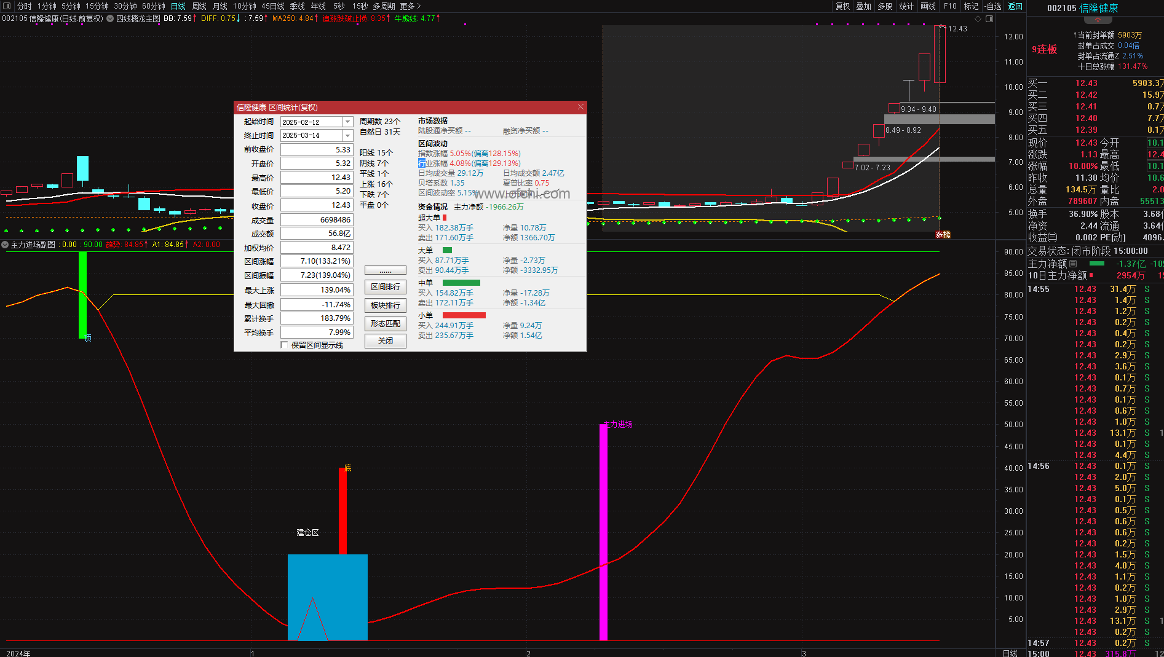The width and height of the screenshot is (1164, 657).
Task: Click the 统计 toolbar button
Action: coord(906,6)
